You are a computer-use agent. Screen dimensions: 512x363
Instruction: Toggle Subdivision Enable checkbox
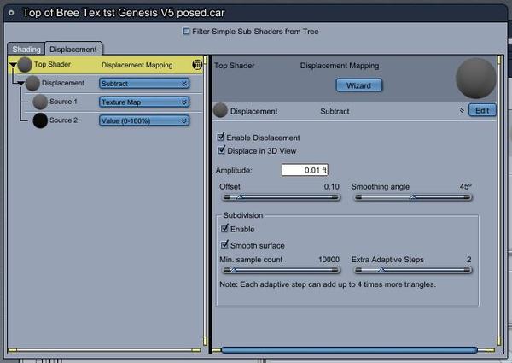click(x=224, y=228)
